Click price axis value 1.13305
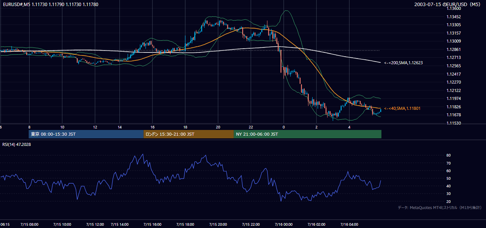The height and width of the screenshot is (228, 486). click(x=454, y=25)
